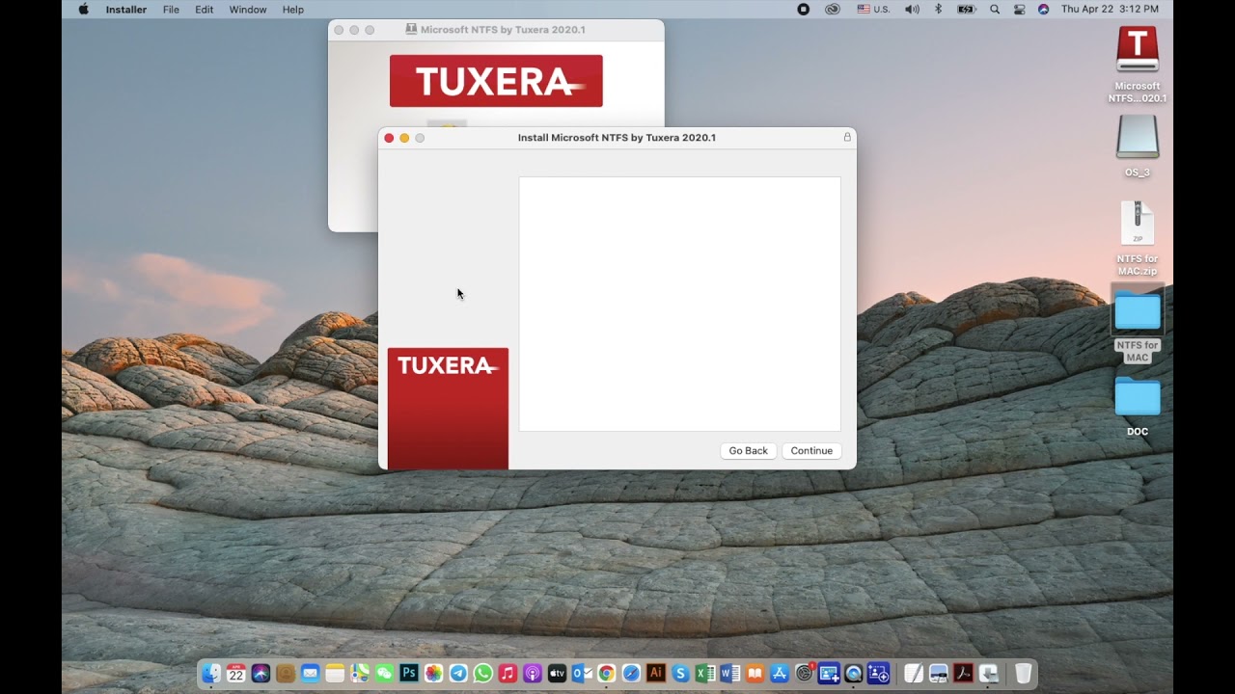This screenshot has width=1235, height=694.
Task: Click the Siri icon in menu bar
Action: [x=1043, y=9]
